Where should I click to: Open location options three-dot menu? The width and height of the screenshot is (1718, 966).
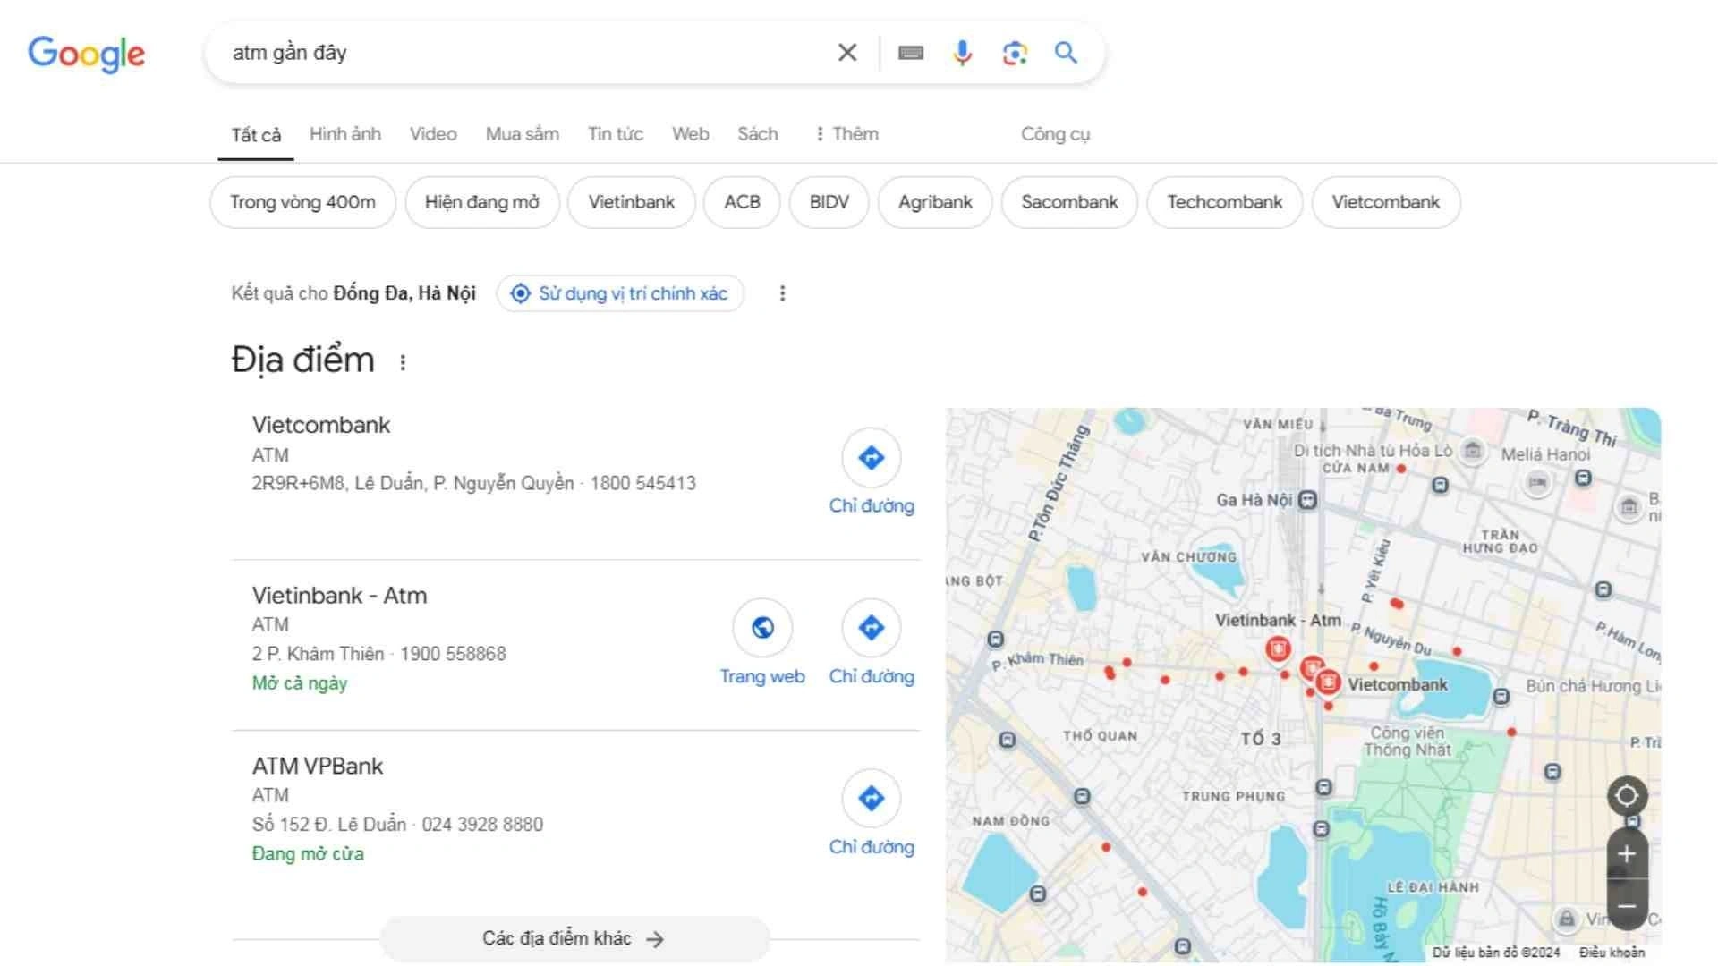click(x=782, y=293)
